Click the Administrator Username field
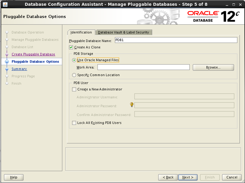245x183 pixels. [x=184, y=97]
